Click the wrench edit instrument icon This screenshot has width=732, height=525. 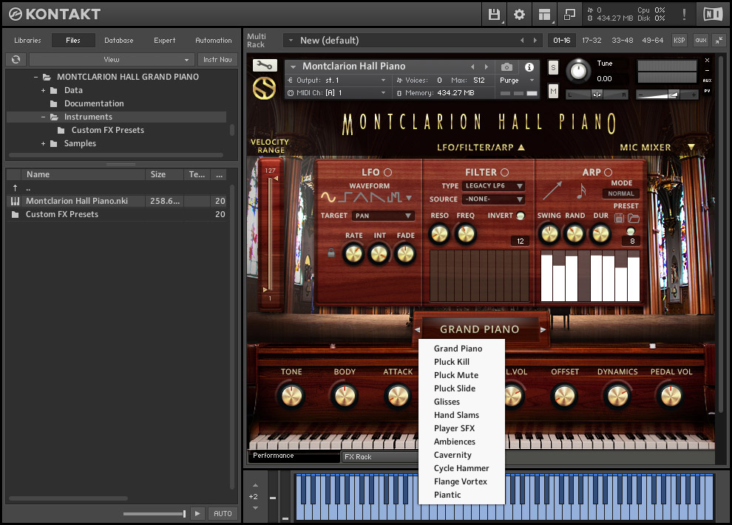point(265,66)
